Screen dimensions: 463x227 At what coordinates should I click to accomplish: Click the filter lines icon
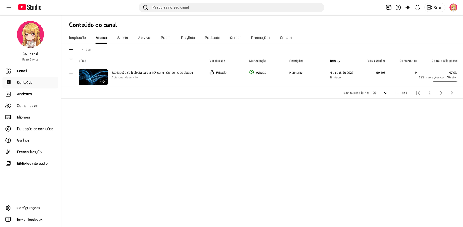(71, 50)
